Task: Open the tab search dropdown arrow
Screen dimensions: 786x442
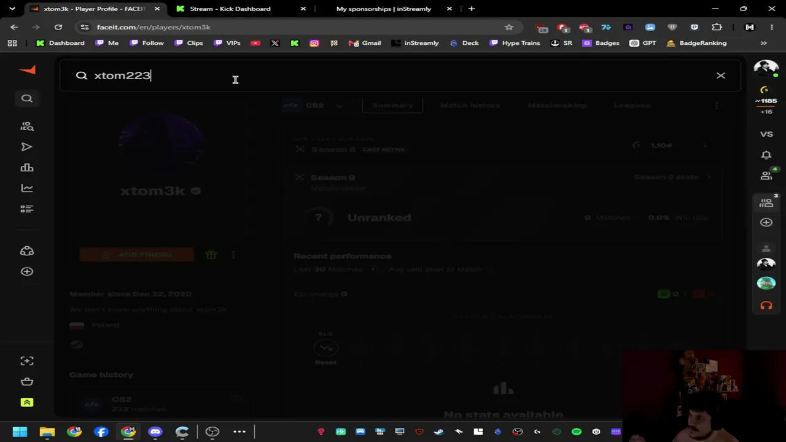Action: coord(12,9)
